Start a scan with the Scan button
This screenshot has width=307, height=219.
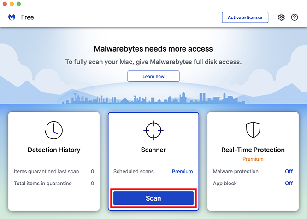pyautogui.click(x=153, y=198)
